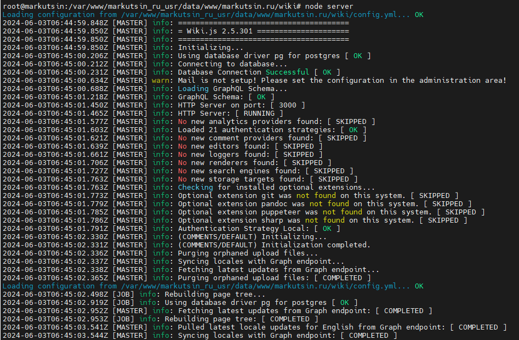The width and height of the screenshot is (519, 340).
Task: Select 'No new comment providers found' line
Action: click(x=184, y=138)
